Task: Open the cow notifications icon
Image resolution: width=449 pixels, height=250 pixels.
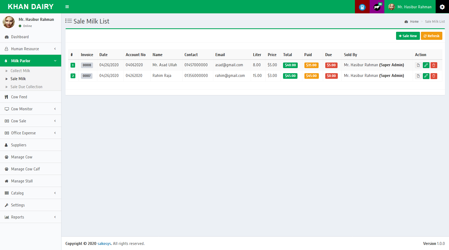Action: (377, 7)
